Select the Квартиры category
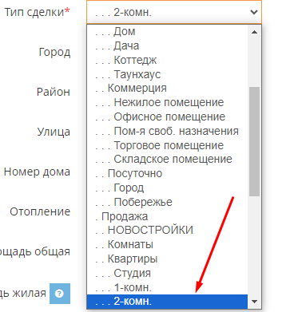294x312 pixels. (x=167, y=259)
